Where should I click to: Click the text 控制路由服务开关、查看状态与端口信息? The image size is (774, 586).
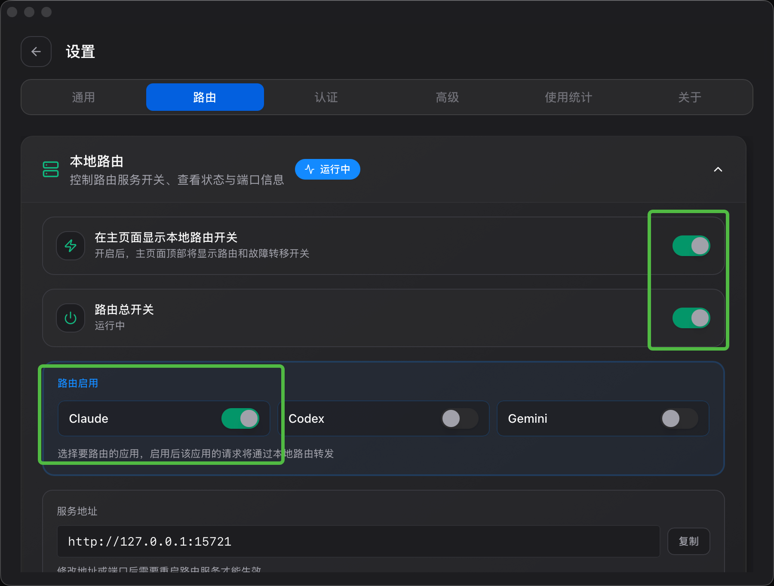pyautogui.click(x=177, y=180)
